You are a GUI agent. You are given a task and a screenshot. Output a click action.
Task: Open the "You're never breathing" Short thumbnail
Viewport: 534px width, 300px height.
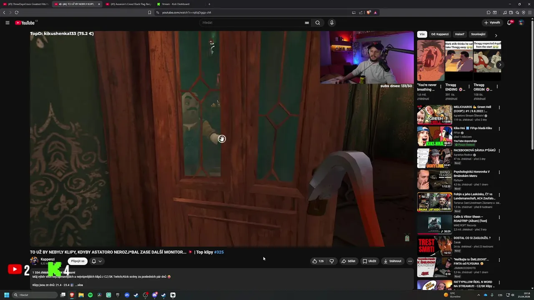[431, 61]
